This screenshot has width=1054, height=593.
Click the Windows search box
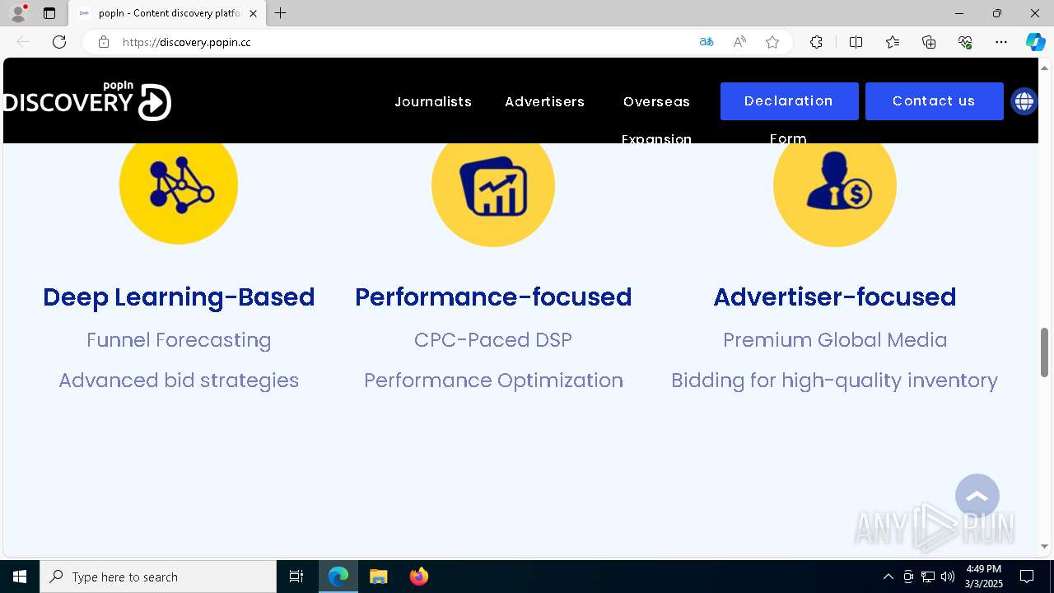(x=158, y=577)
